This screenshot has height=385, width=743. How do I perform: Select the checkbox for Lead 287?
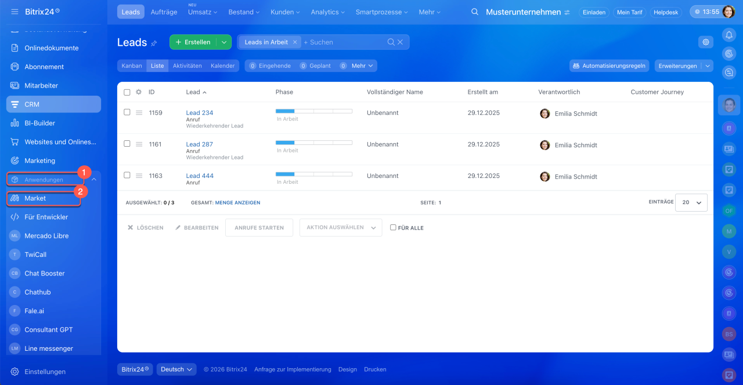pyautogui.click(x=127, y=144)
